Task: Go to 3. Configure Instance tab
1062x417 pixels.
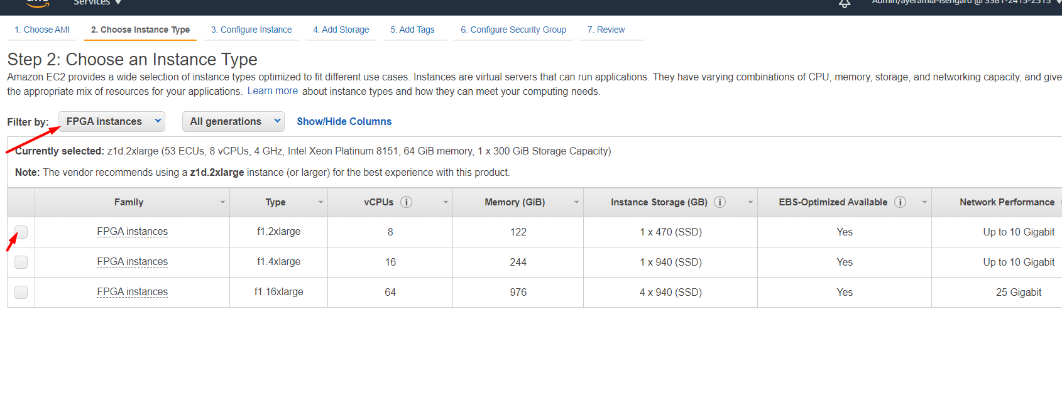Action: pos(251,30)
